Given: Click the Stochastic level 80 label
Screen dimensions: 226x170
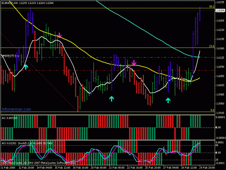Looking at the screenshot, I should [x=217, y=145].
